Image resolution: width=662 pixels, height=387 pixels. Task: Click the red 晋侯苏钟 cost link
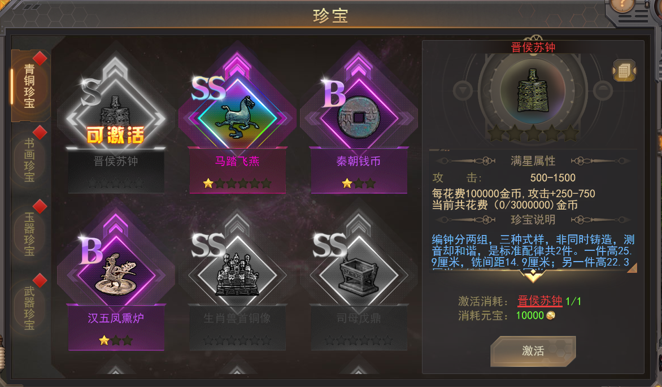click(x=539, y=301)
